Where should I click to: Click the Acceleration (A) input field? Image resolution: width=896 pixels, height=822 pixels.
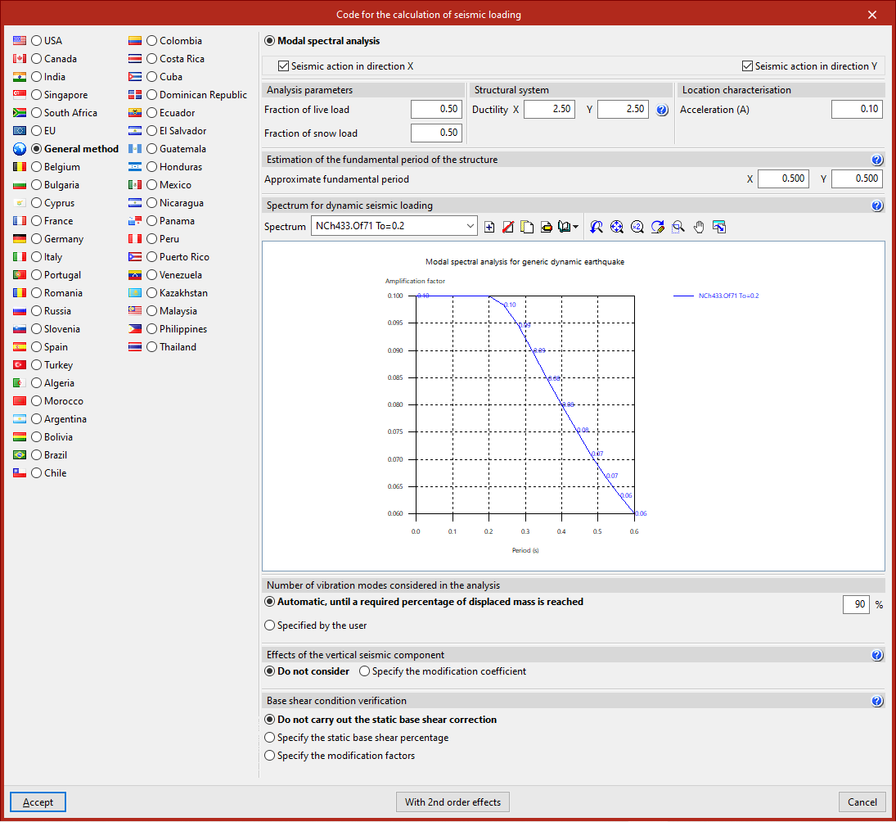pyautogui.click(x=857, y=110)
